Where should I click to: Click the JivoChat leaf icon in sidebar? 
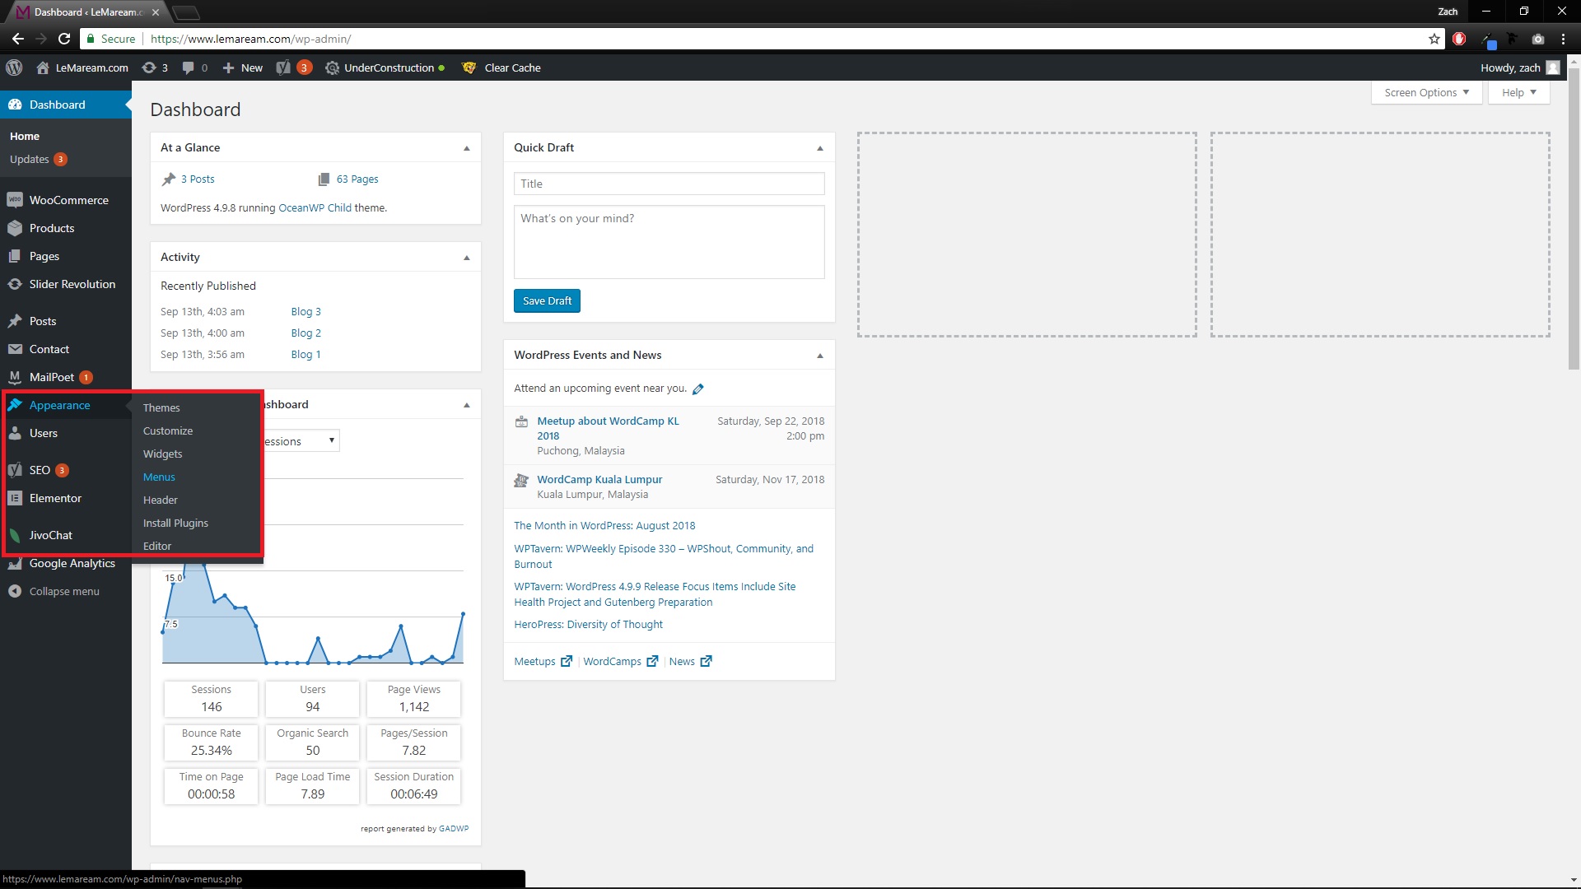(x=15, y=535)
